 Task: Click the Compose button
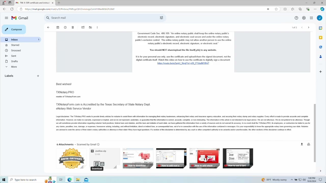point(14,29)
